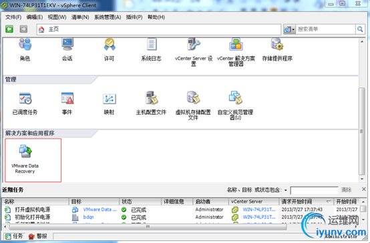Click 已完成 status of 打开虚拟机电源 row
Viewport: 370px width, 243px height.
coord(138,210)
